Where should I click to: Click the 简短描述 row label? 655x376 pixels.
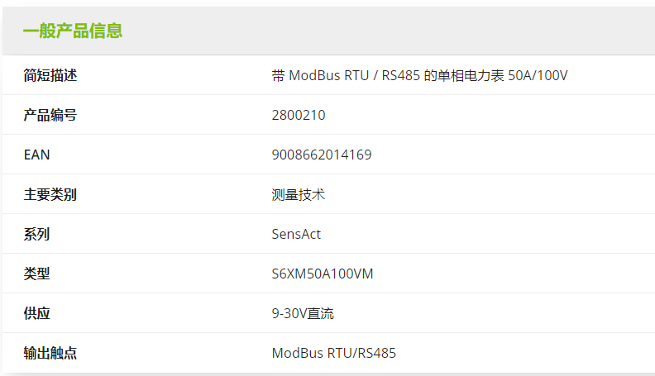(50, 75)
